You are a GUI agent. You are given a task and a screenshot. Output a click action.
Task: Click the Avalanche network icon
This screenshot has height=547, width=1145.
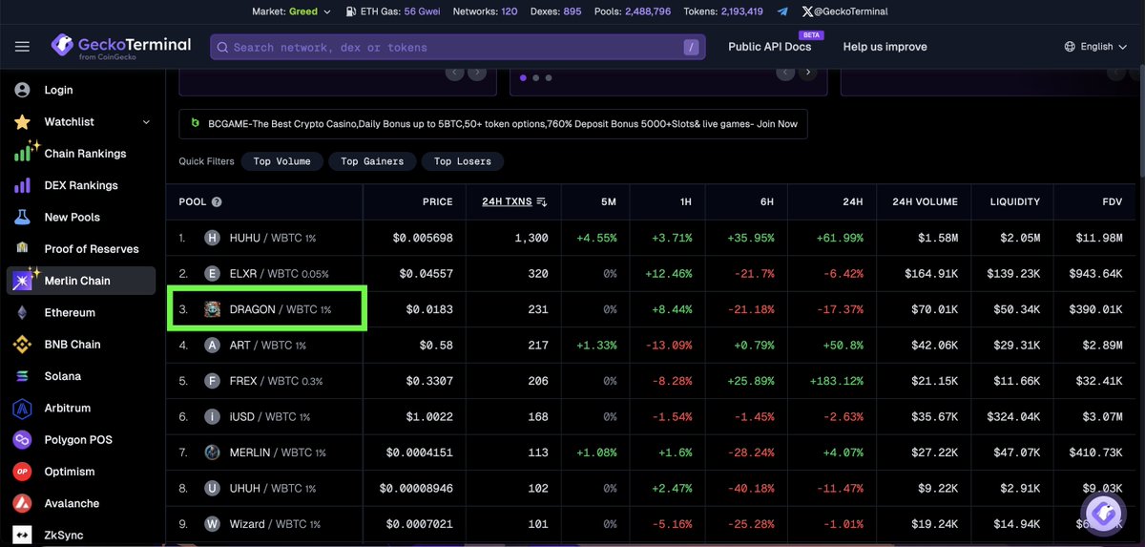(23, 504)
